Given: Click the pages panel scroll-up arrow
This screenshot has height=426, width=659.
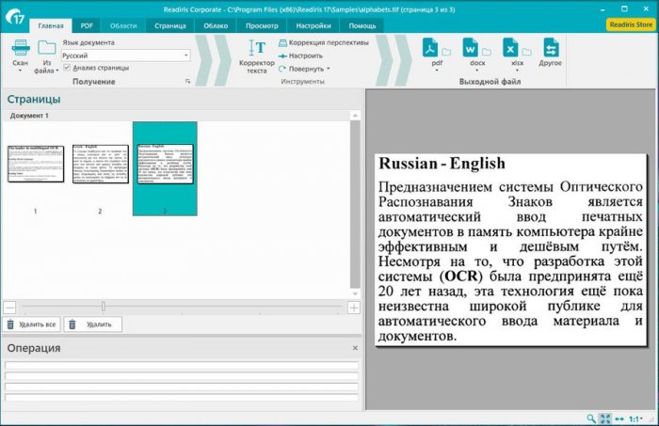Looking at the screenshot, I should pos(355,116).
